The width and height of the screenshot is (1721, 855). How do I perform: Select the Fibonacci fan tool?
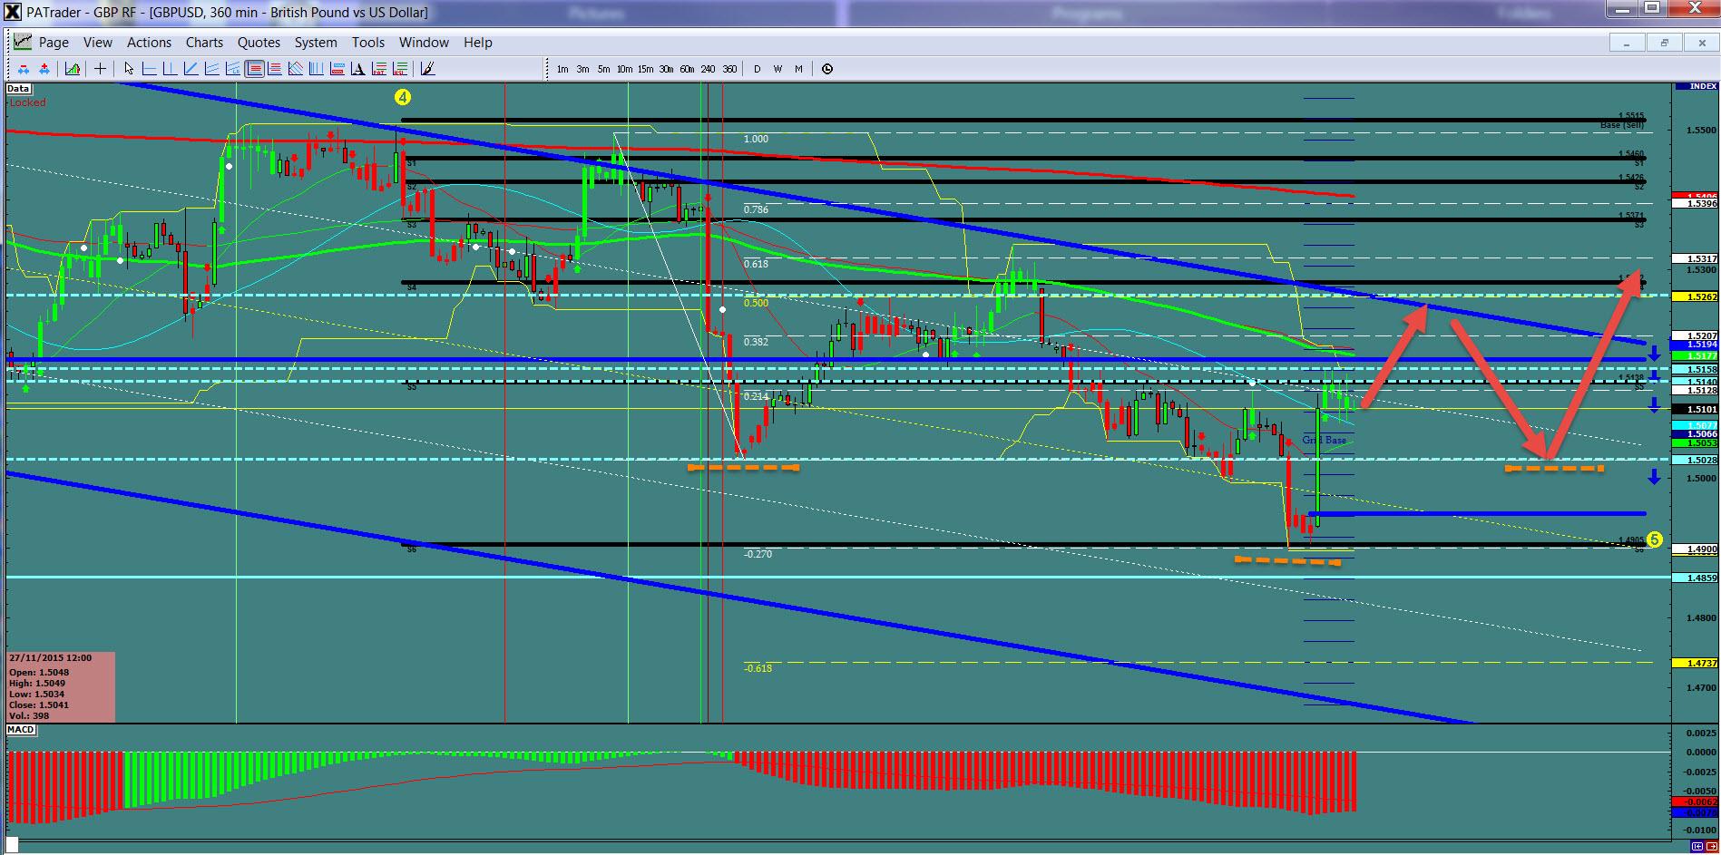click(296, 69)
